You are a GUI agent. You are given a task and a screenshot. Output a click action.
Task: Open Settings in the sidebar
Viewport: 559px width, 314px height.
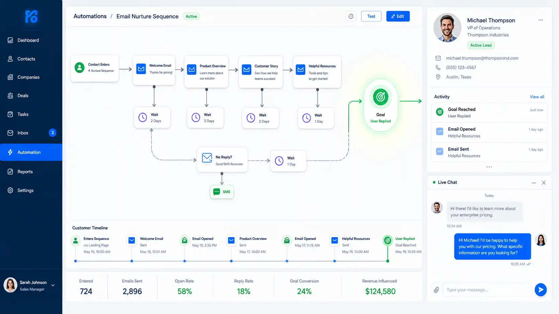pyautogui.click(x=31, y=190)
